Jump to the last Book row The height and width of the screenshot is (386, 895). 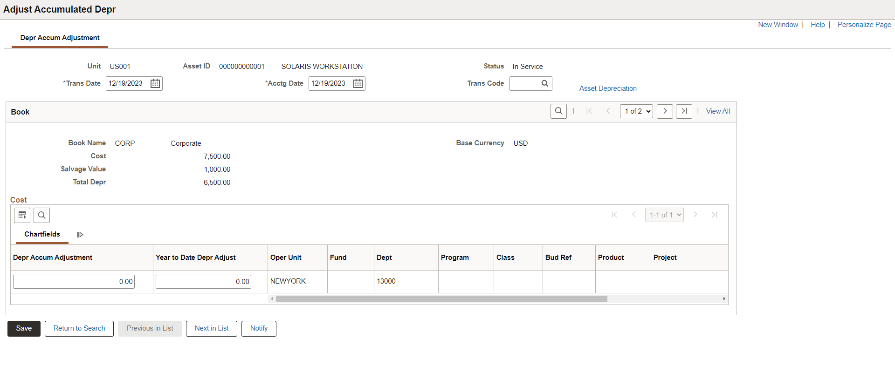tap(684, 111)
